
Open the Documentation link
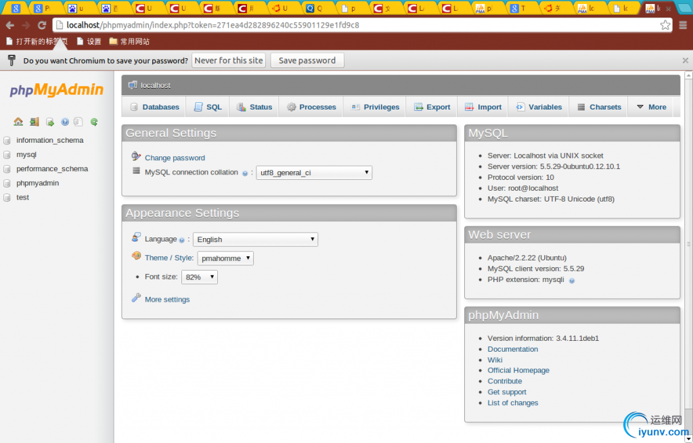(x=513, y=349)
